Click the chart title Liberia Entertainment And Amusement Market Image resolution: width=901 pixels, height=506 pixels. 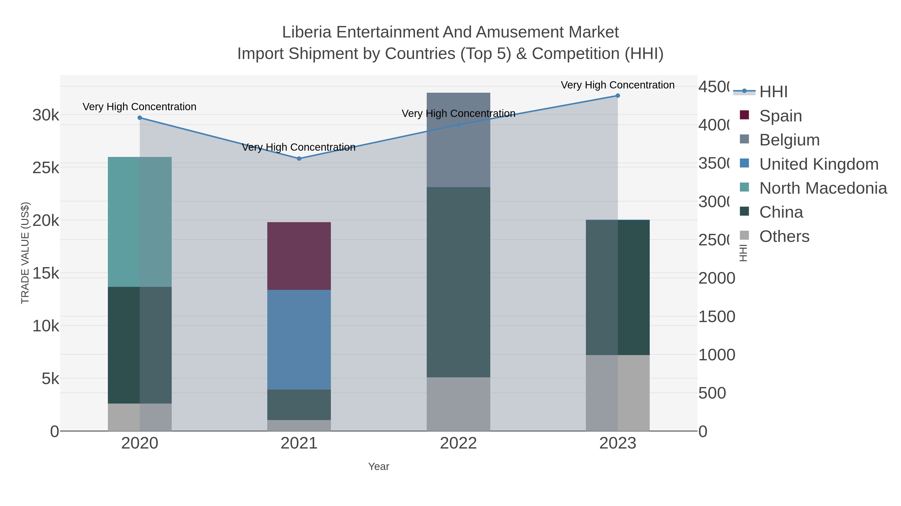tap(450, 32)
